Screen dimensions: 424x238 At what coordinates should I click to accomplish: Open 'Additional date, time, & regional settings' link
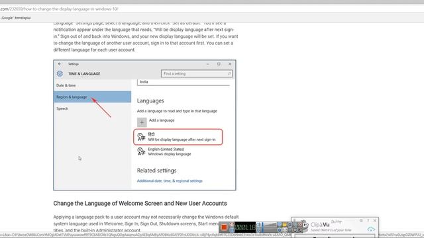pos(170,180)
